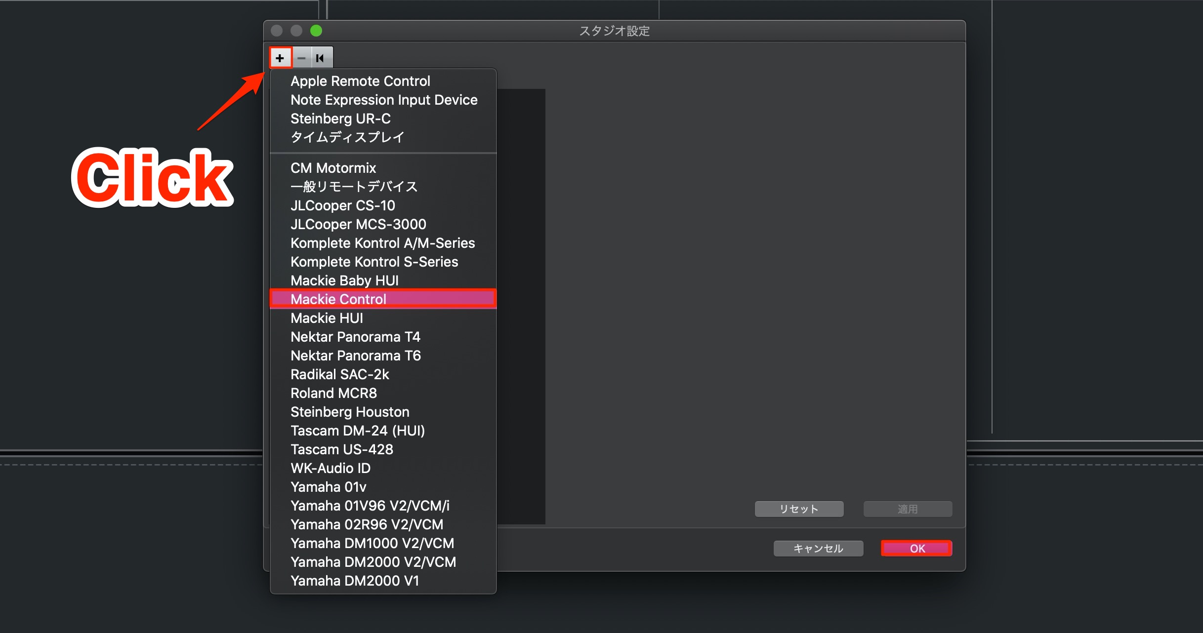Screen dimensions: 1203x633
Task: Select Yamaha 01V96 V2/VCM/i
Action: click(383, 506)
